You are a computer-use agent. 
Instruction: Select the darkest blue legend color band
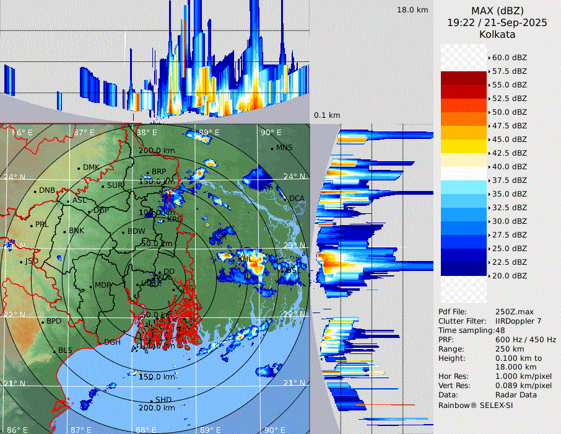click(x=463, y=268)
